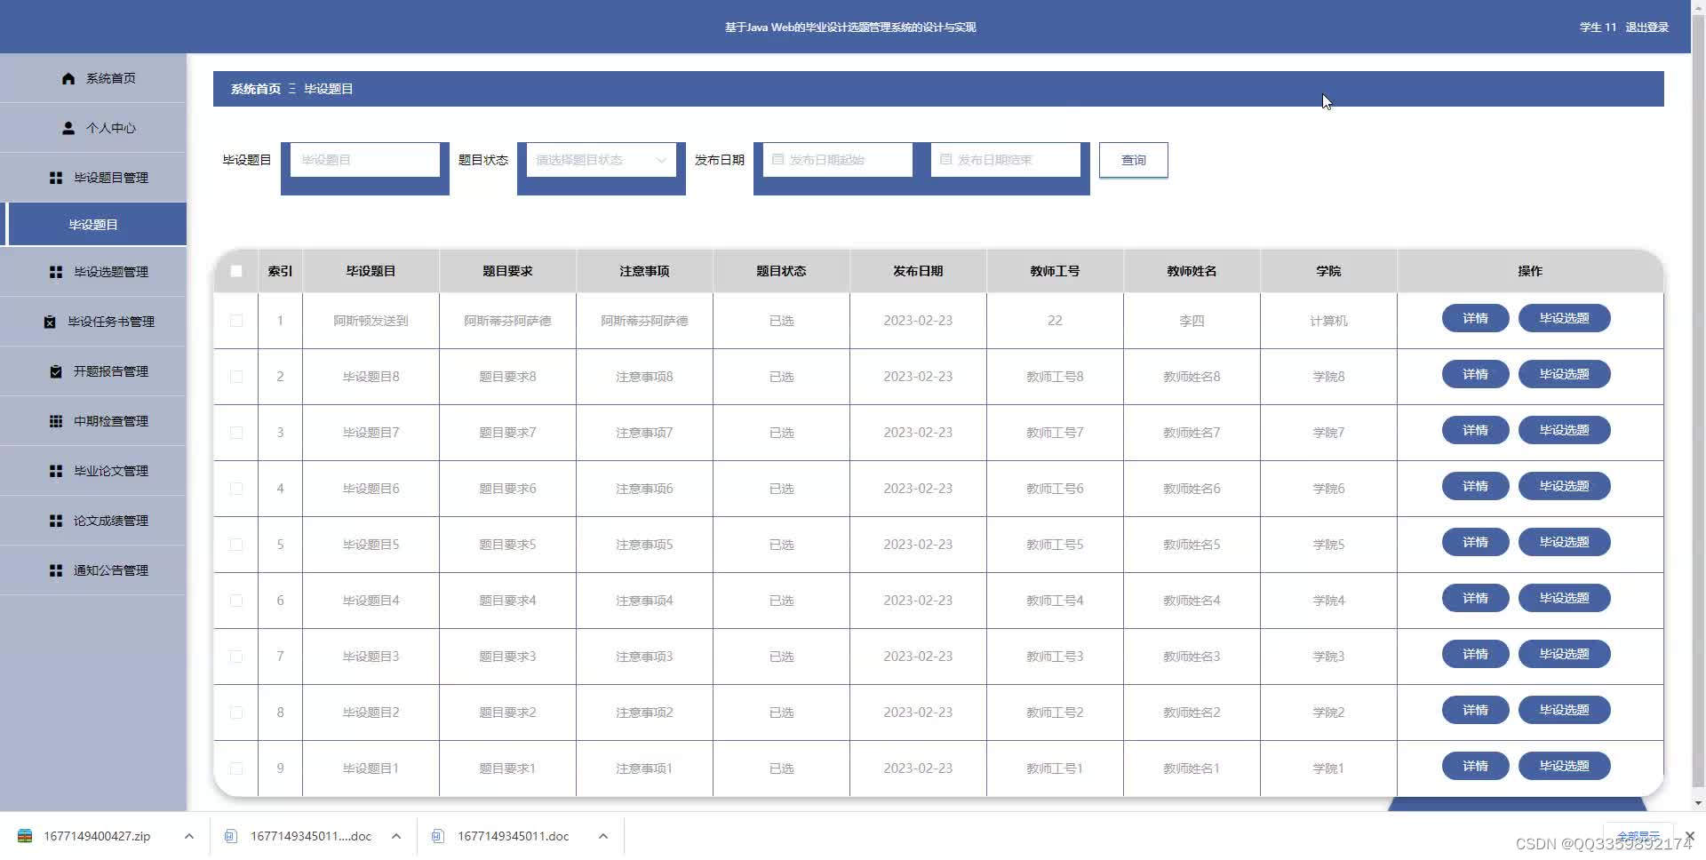Check the box for row 1 阿斯顿发送到
This screenshot has width=1706, height=860.
(x=236, y=321)
